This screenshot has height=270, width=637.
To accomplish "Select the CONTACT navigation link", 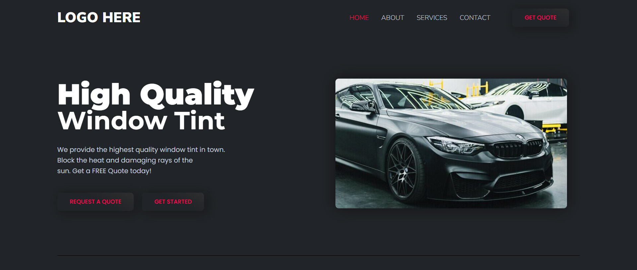I will [475, 18].
